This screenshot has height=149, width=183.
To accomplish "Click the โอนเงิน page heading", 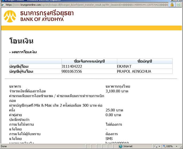I will tap(21, 41).
